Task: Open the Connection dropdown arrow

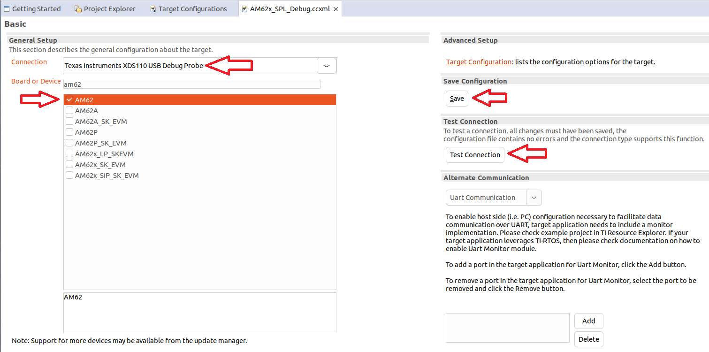Action: [x=327, y=66]
